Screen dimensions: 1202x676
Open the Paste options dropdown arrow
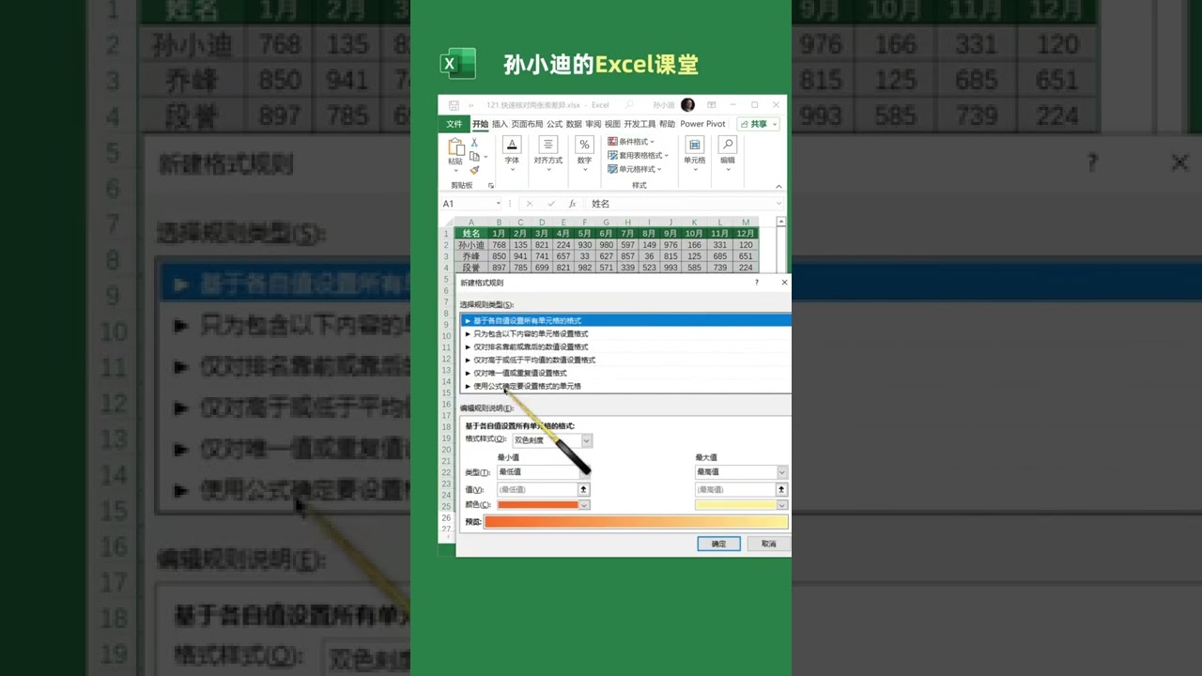pos(455,172)
